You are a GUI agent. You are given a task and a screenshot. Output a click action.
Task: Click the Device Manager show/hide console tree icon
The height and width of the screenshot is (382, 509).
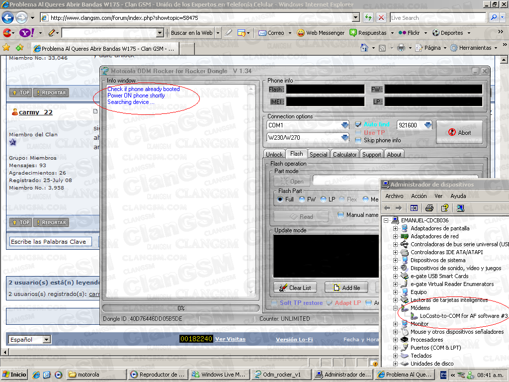pos(414,208)
